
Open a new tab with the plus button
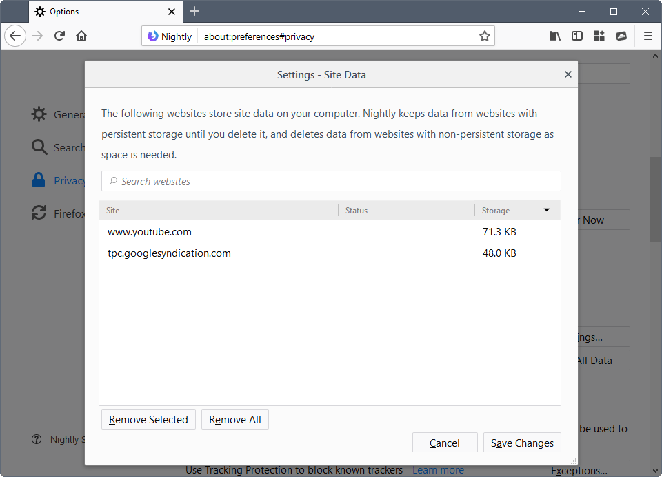(194, 11)
